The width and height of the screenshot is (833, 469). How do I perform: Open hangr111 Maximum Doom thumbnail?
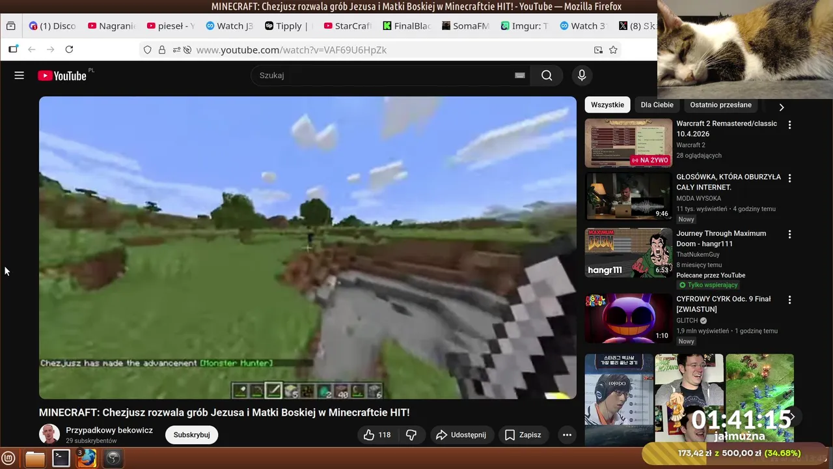[628, 253]
